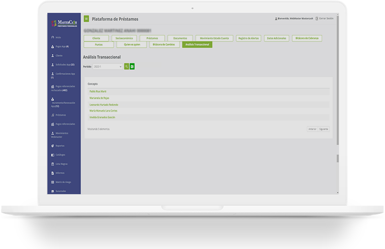Open Catálogos in the sidebar
The height and width of the screenshot is (249, 385).
(60, 155)
